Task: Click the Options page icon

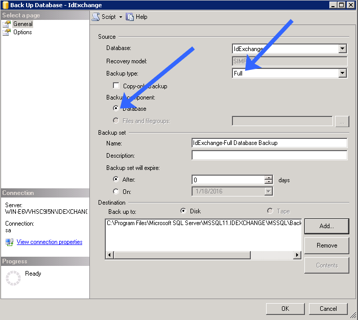Action: (x=7, y=32)
